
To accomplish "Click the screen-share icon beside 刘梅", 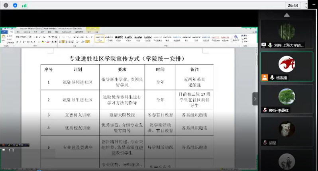I will pos(264,45).
